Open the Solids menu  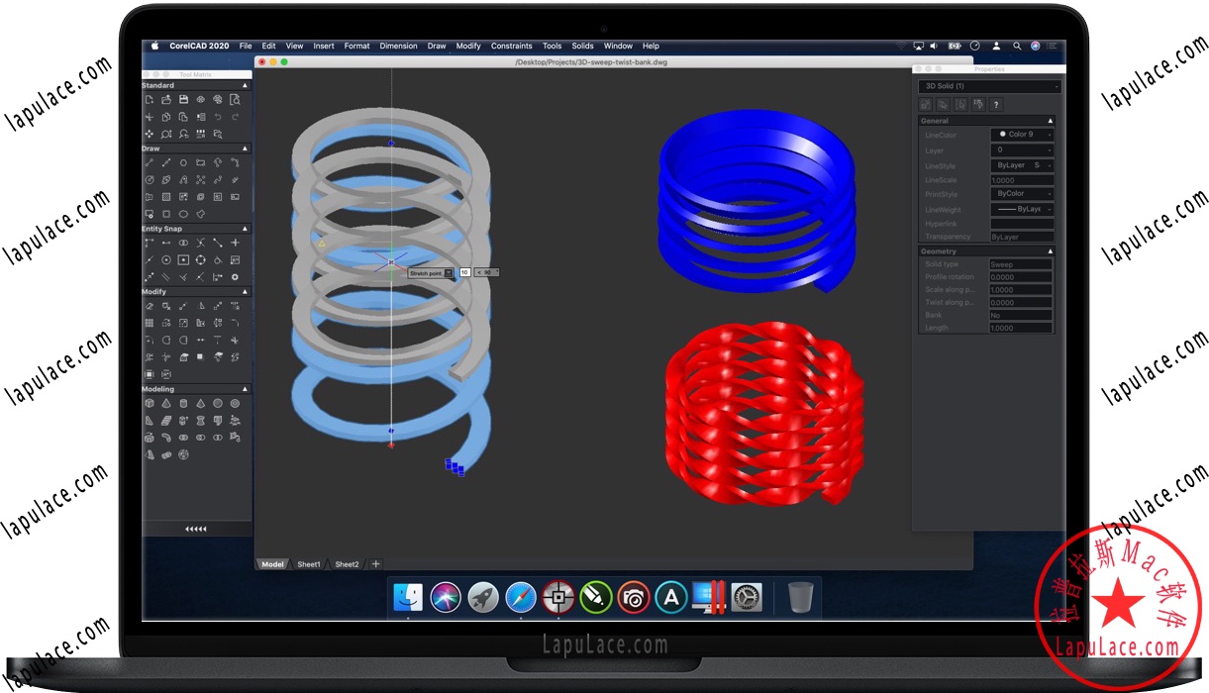point(582,46)
